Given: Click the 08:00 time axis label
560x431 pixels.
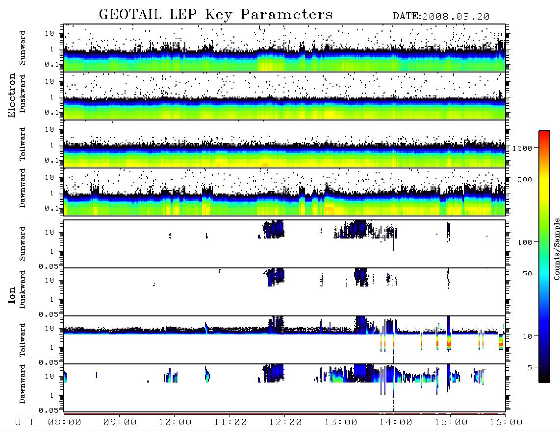Looking at the screenshot, I should point(65,423).
